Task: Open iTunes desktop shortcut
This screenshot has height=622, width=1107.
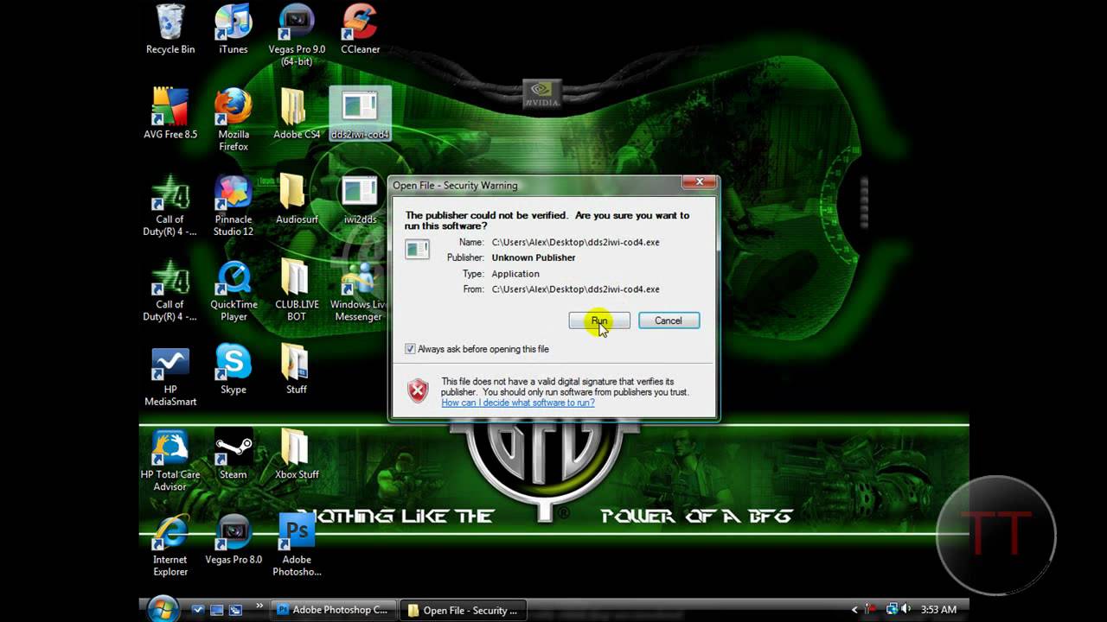Action: tap(234, 30)
